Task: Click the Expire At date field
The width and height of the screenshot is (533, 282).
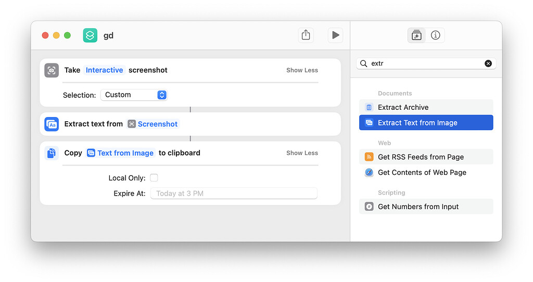Action: [x=233, y=194]
